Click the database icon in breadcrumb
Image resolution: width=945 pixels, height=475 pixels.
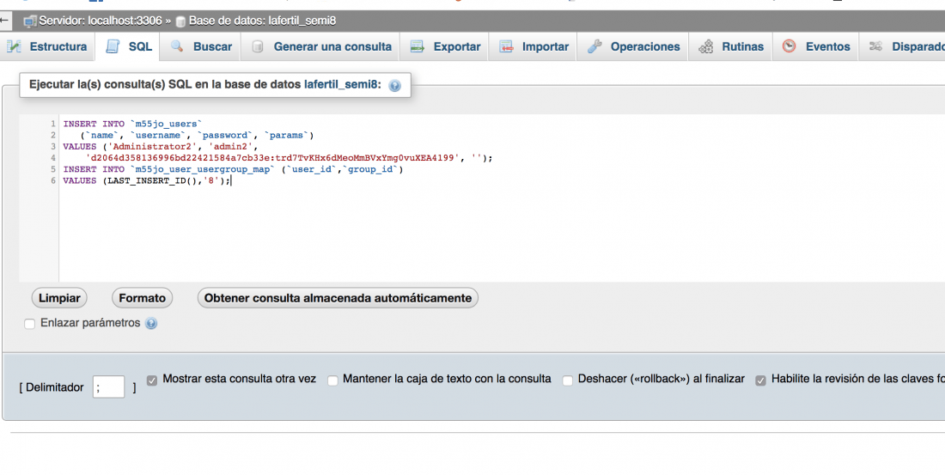point(180,21)
